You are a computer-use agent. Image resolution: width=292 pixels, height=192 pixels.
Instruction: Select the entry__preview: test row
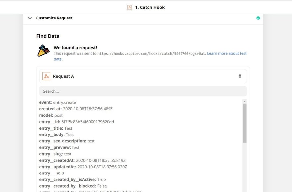[x=59, y=147]
